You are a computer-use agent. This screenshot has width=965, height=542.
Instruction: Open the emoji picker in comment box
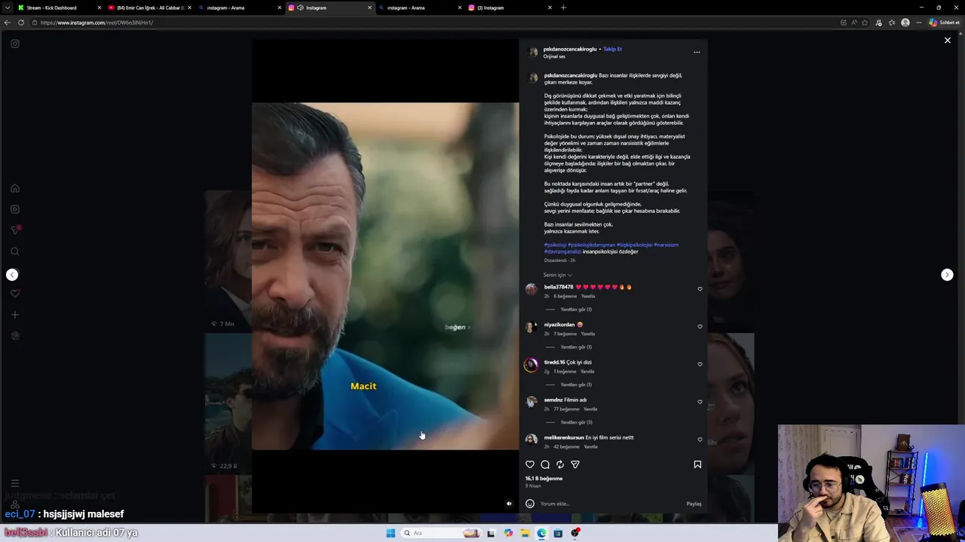pyautogui.click(x=530, y=504)
